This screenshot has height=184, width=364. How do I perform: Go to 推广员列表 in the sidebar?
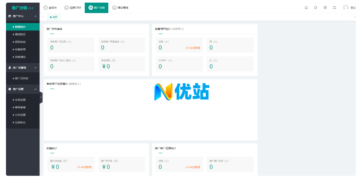[21, 78]
